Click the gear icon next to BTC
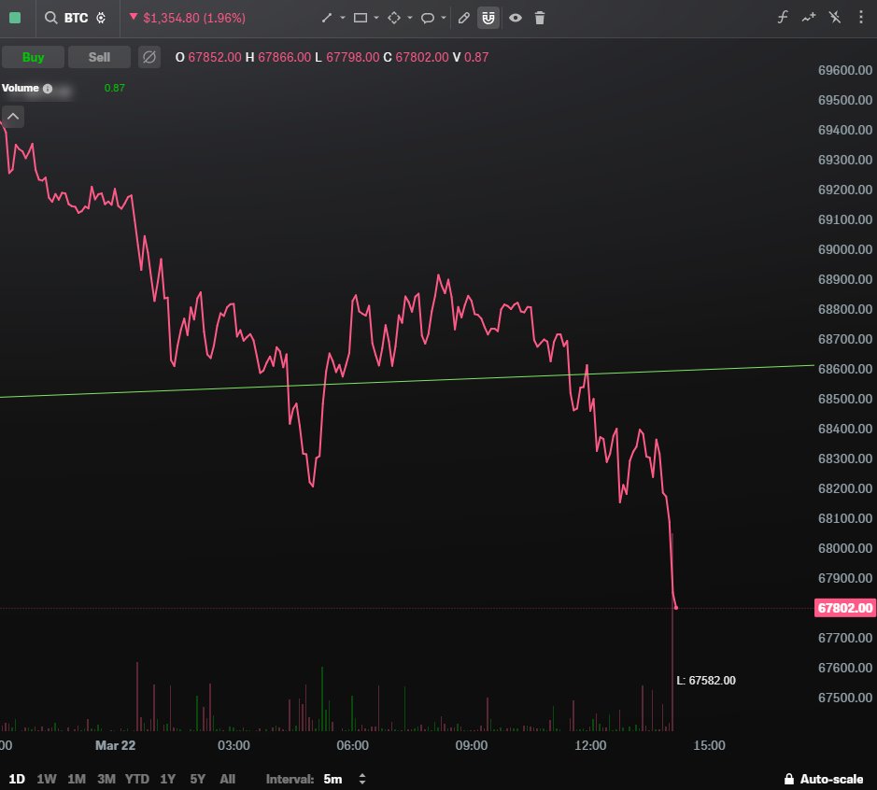The width and height of the screenshot is (877, 790). 101,18
